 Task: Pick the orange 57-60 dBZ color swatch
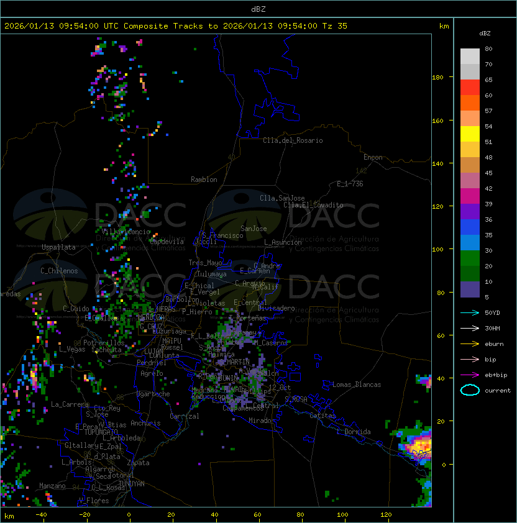470,102
